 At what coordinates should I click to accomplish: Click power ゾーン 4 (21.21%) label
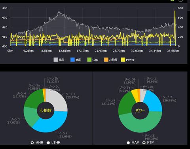109,102
